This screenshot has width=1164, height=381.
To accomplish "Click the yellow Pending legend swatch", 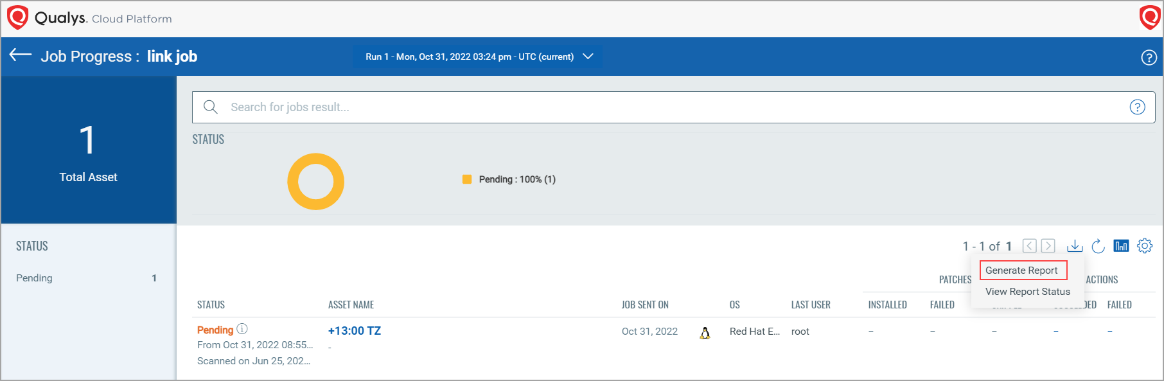I will [467, 179].
